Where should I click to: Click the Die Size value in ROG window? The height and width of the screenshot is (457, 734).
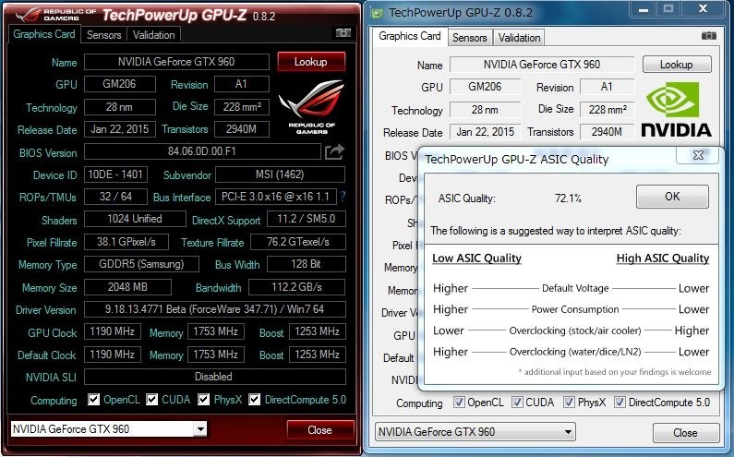click(242, 107)
